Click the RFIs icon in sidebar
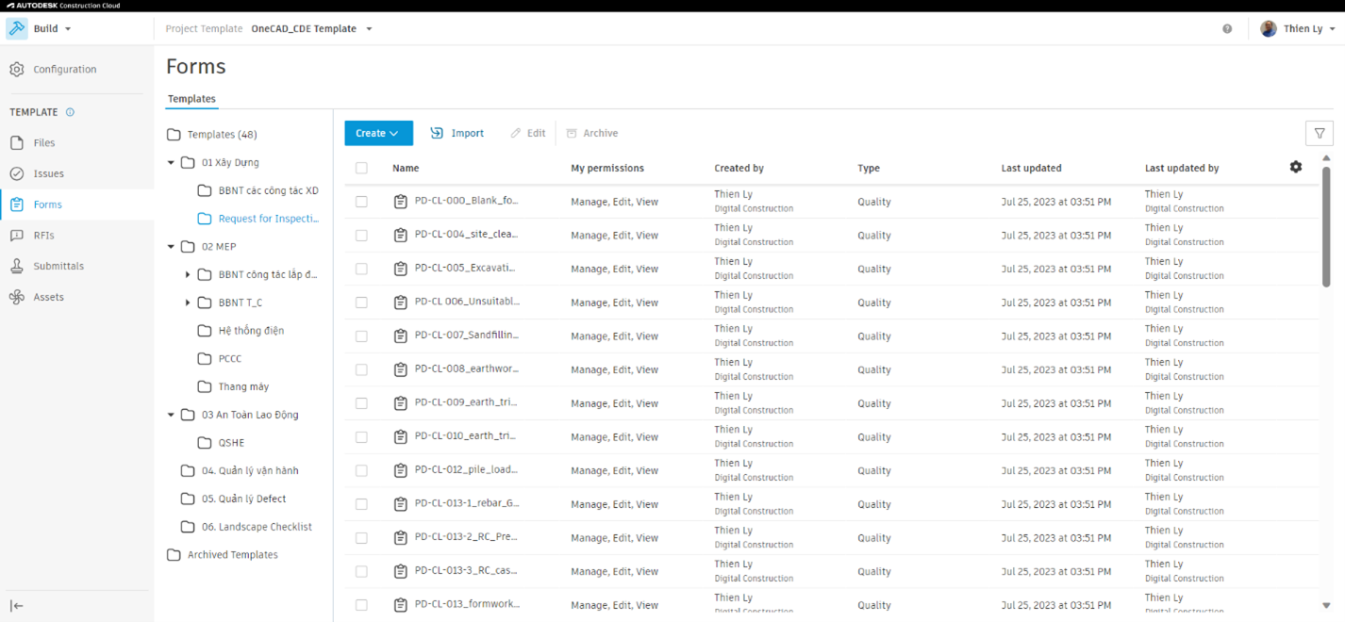This screenshot has width=1345, height=622. [17, 236]
